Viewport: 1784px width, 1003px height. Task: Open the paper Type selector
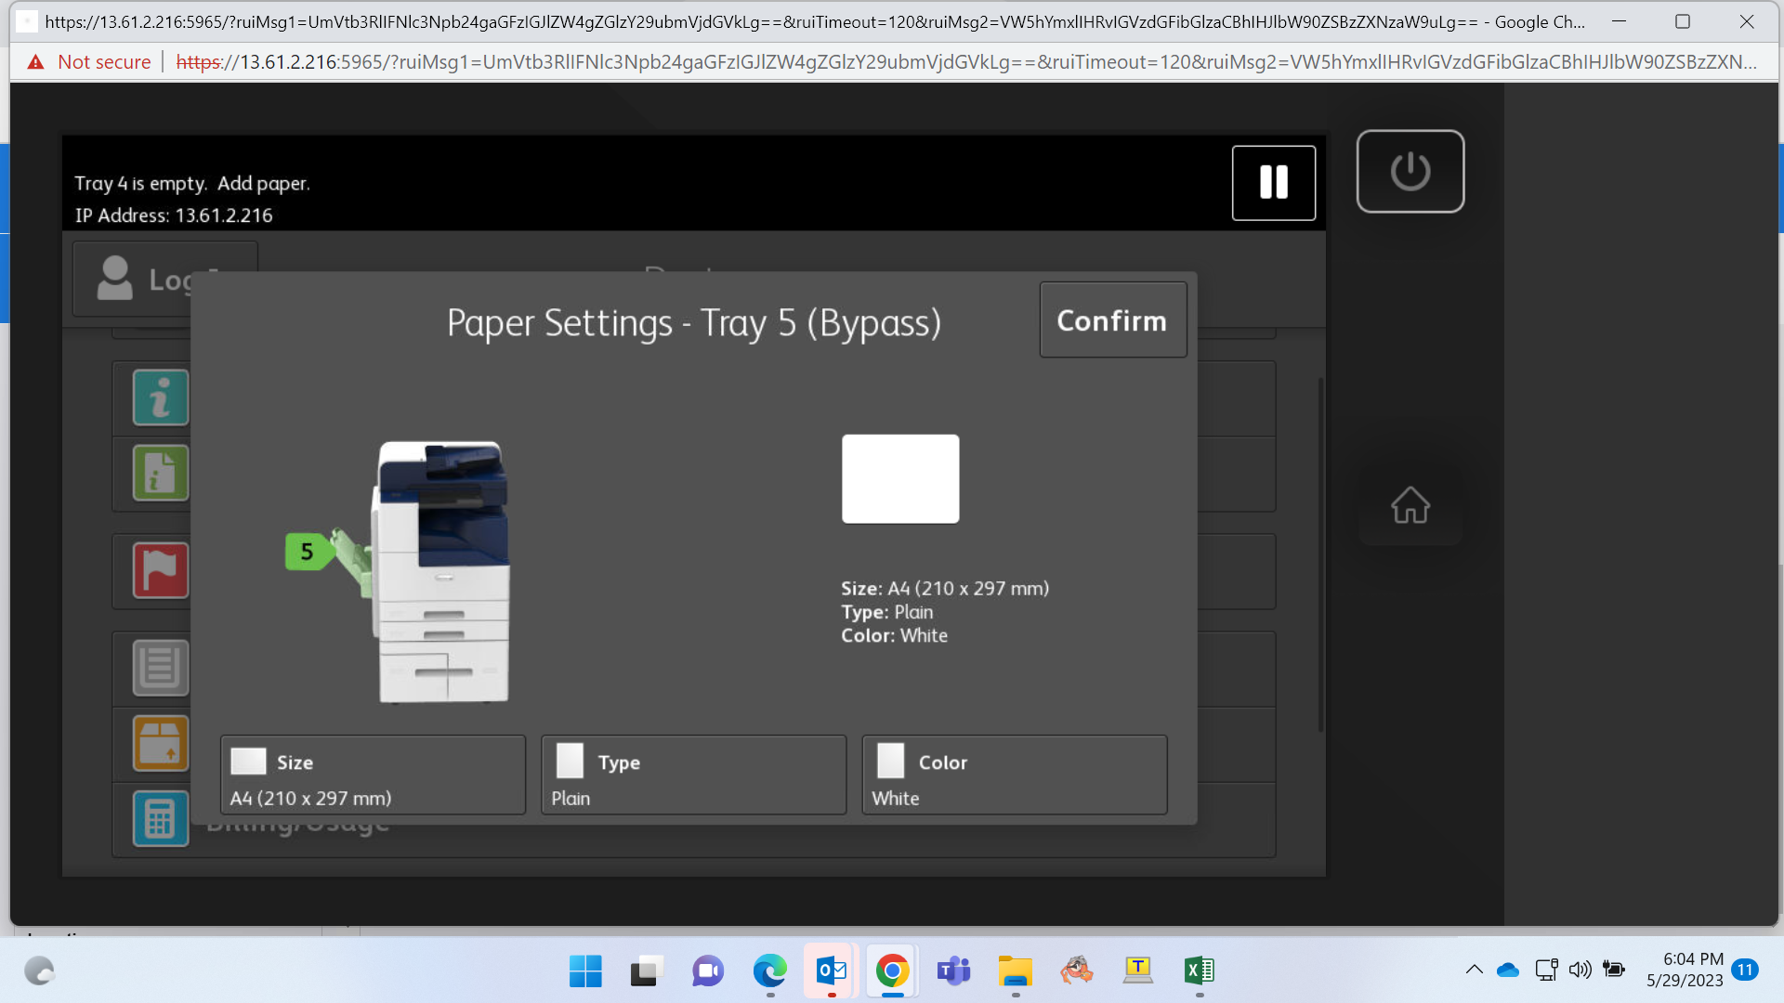click(693, 775)
